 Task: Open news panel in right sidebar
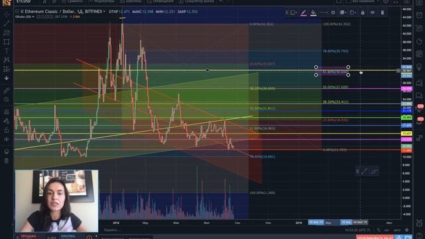[419, 28]
